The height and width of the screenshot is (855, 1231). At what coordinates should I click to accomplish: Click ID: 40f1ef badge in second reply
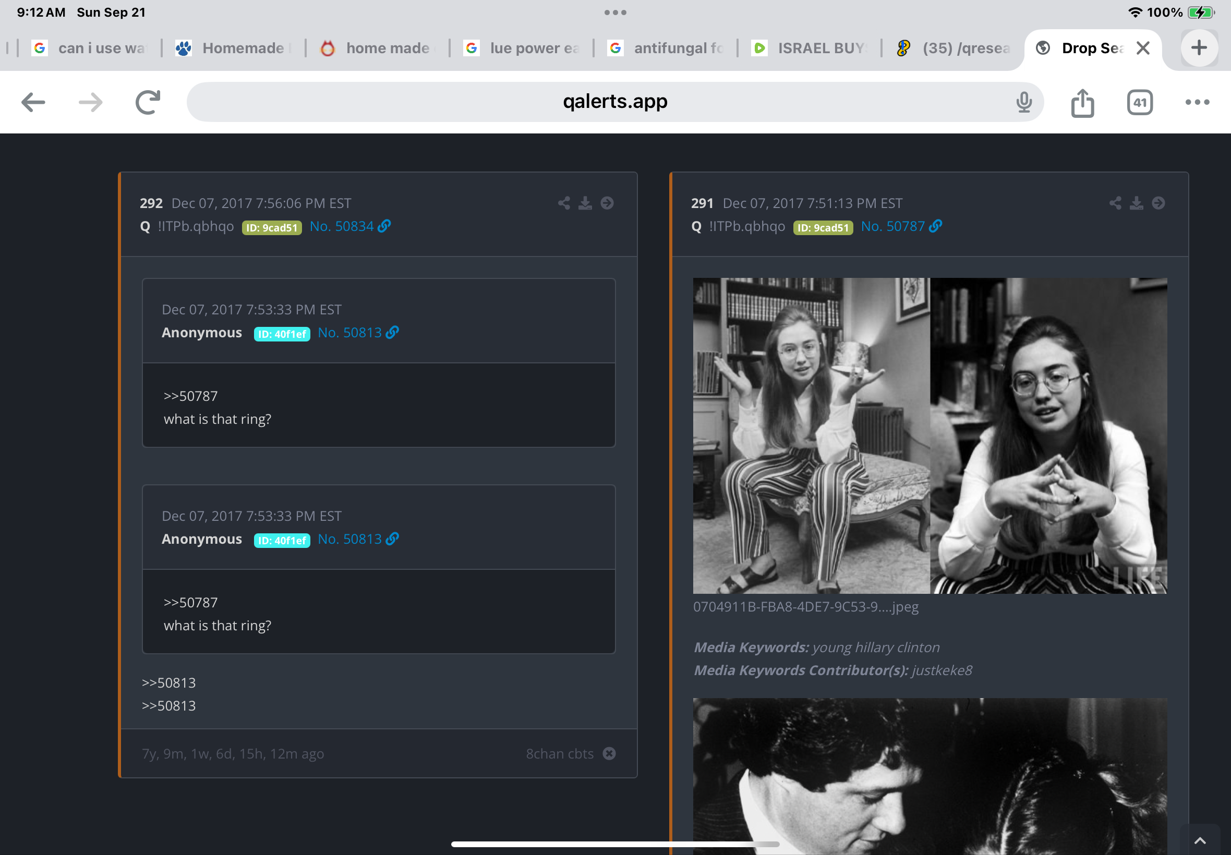[282, 540]
